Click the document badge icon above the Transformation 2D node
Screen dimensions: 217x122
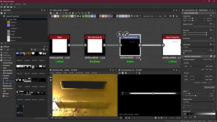[120, 34]
